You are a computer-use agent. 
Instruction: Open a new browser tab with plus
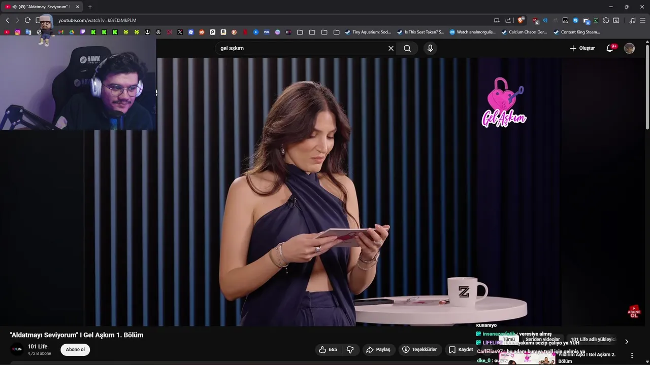(x=90, y=7)
